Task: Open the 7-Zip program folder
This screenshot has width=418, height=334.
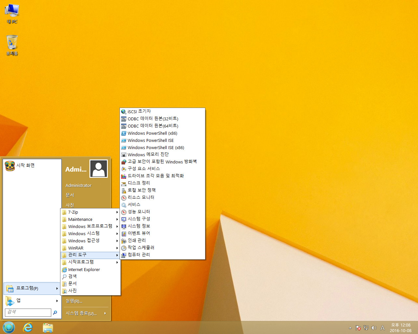Action: pyautogui.click(x=90, y=212)
